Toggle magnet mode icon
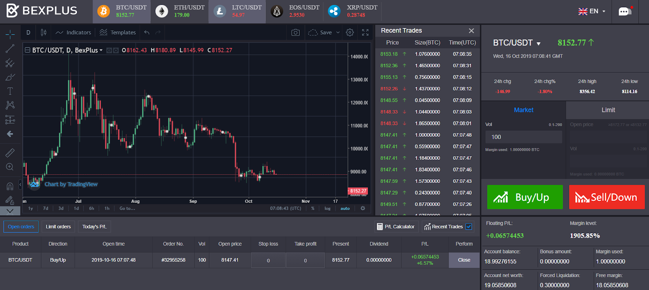The image size is (649, 290). [x=10, y=186]
